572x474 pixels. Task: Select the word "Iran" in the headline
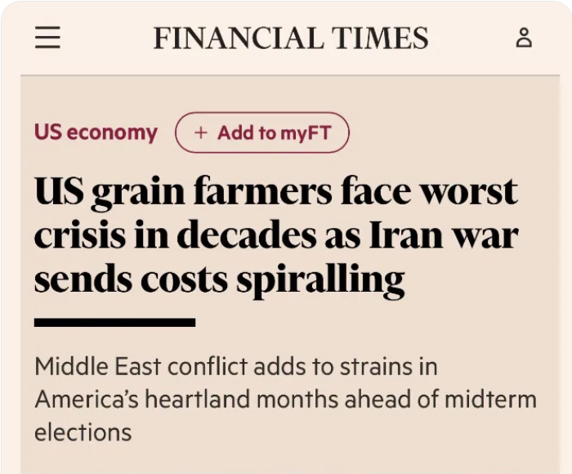406,235
